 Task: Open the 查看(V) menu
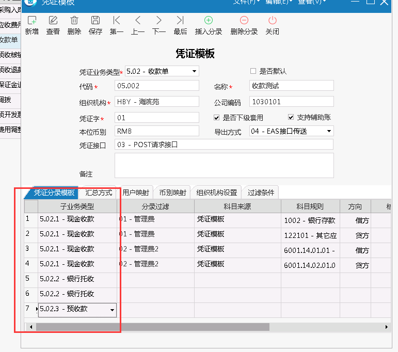[311, 2]
